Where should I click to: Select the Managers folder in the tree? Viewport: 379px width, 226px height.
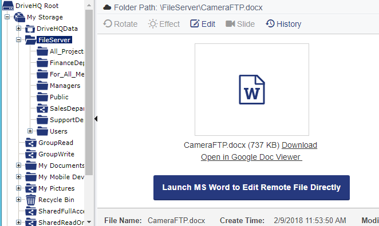click(65, 86)
